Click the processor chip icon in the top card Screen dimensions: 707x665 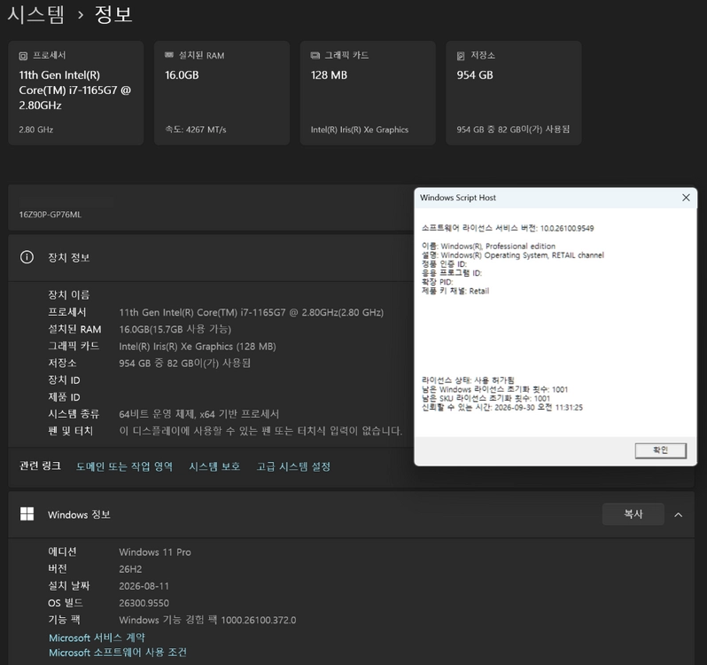[23, 56]
